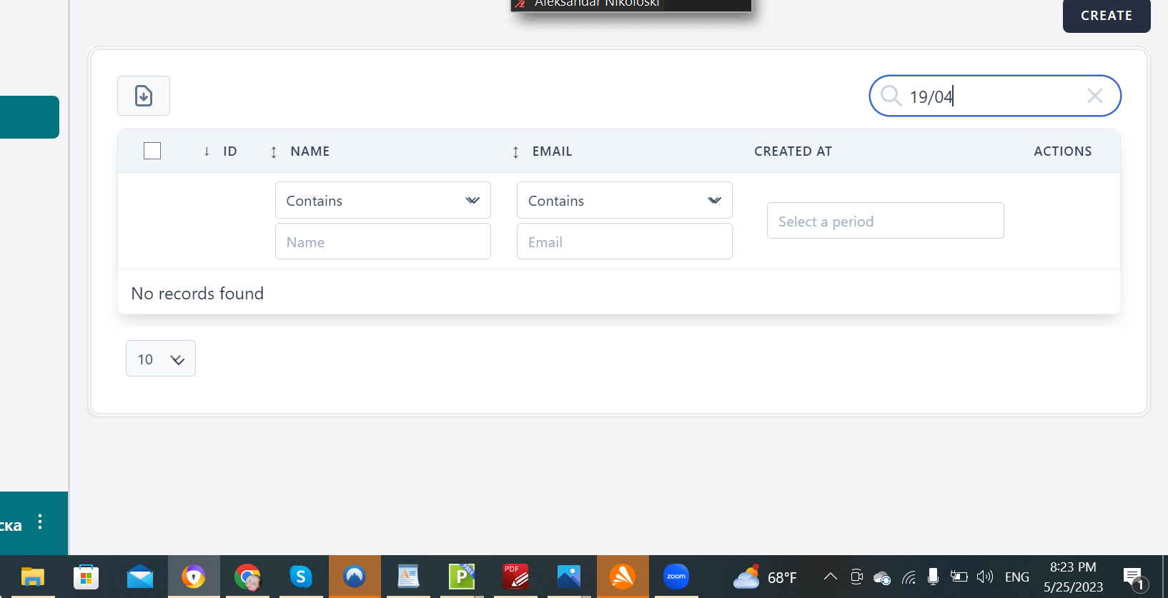Open the Select a period date filter
Screen dimensions: 1168x598
[885, 221]
